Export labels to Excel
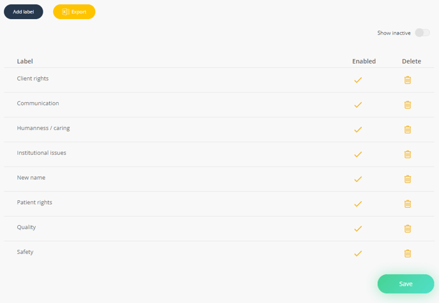 coord(74,11)
